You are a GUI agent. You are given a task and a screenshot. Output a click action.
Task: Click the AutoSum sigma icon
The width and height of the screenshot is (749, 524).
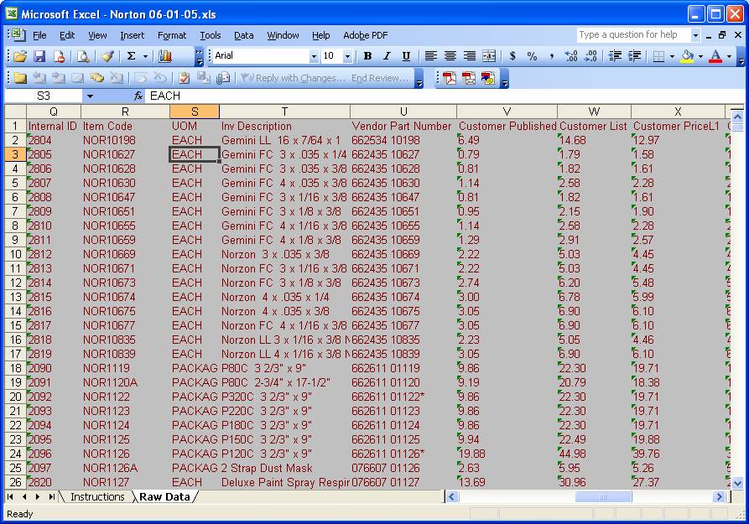click(x=131, y=56)
